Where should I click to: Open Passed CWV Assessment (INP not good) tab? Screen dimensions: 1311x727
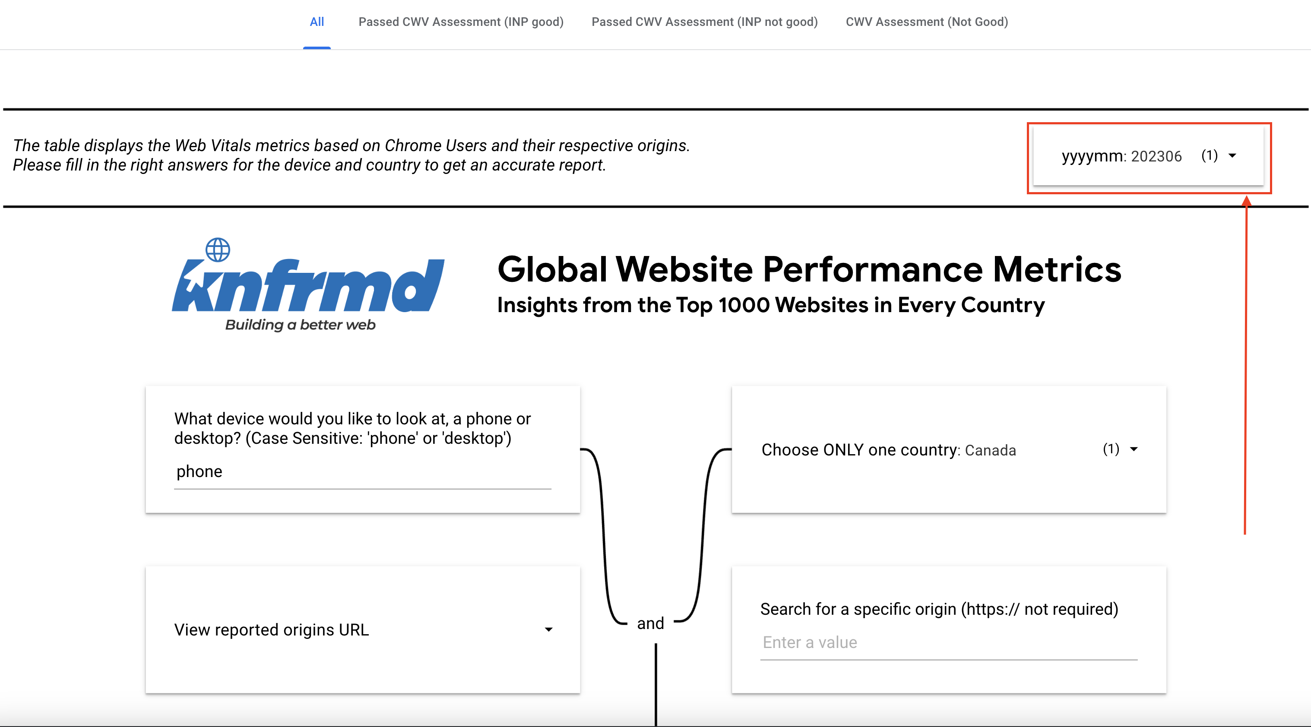pyautogui.click(x=704, y=22)
